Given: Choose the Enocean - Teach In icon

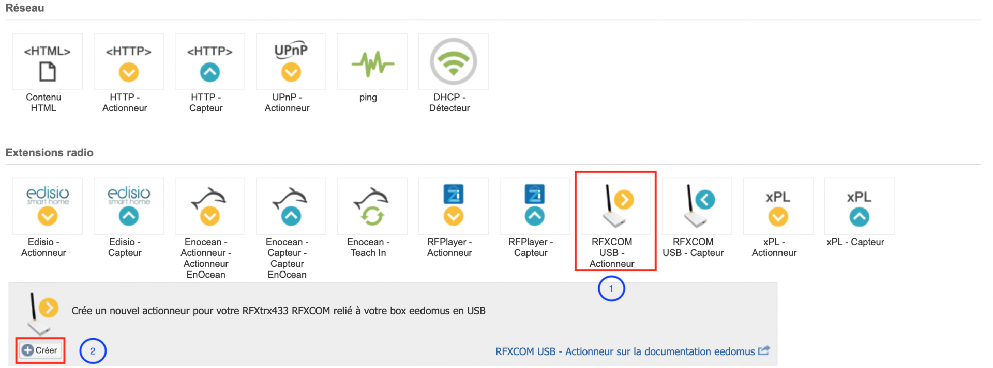Looking at the screenshot, I should (x=372, y=206).
